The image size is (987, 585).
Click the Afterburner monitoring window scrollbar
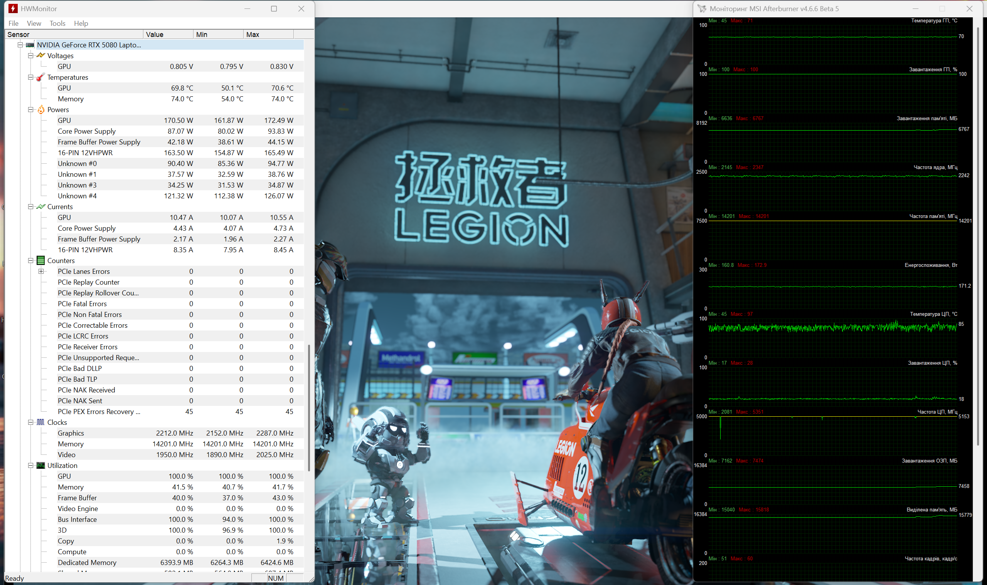tap(978, 236)
